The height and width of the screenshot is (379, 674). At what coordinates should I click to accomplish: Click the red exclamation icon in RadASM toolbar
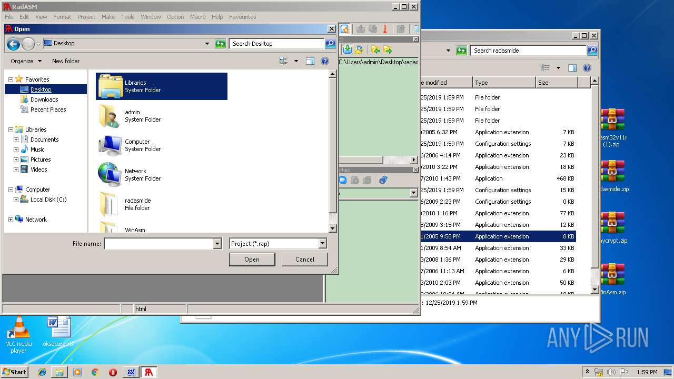(x=385, y=29)
